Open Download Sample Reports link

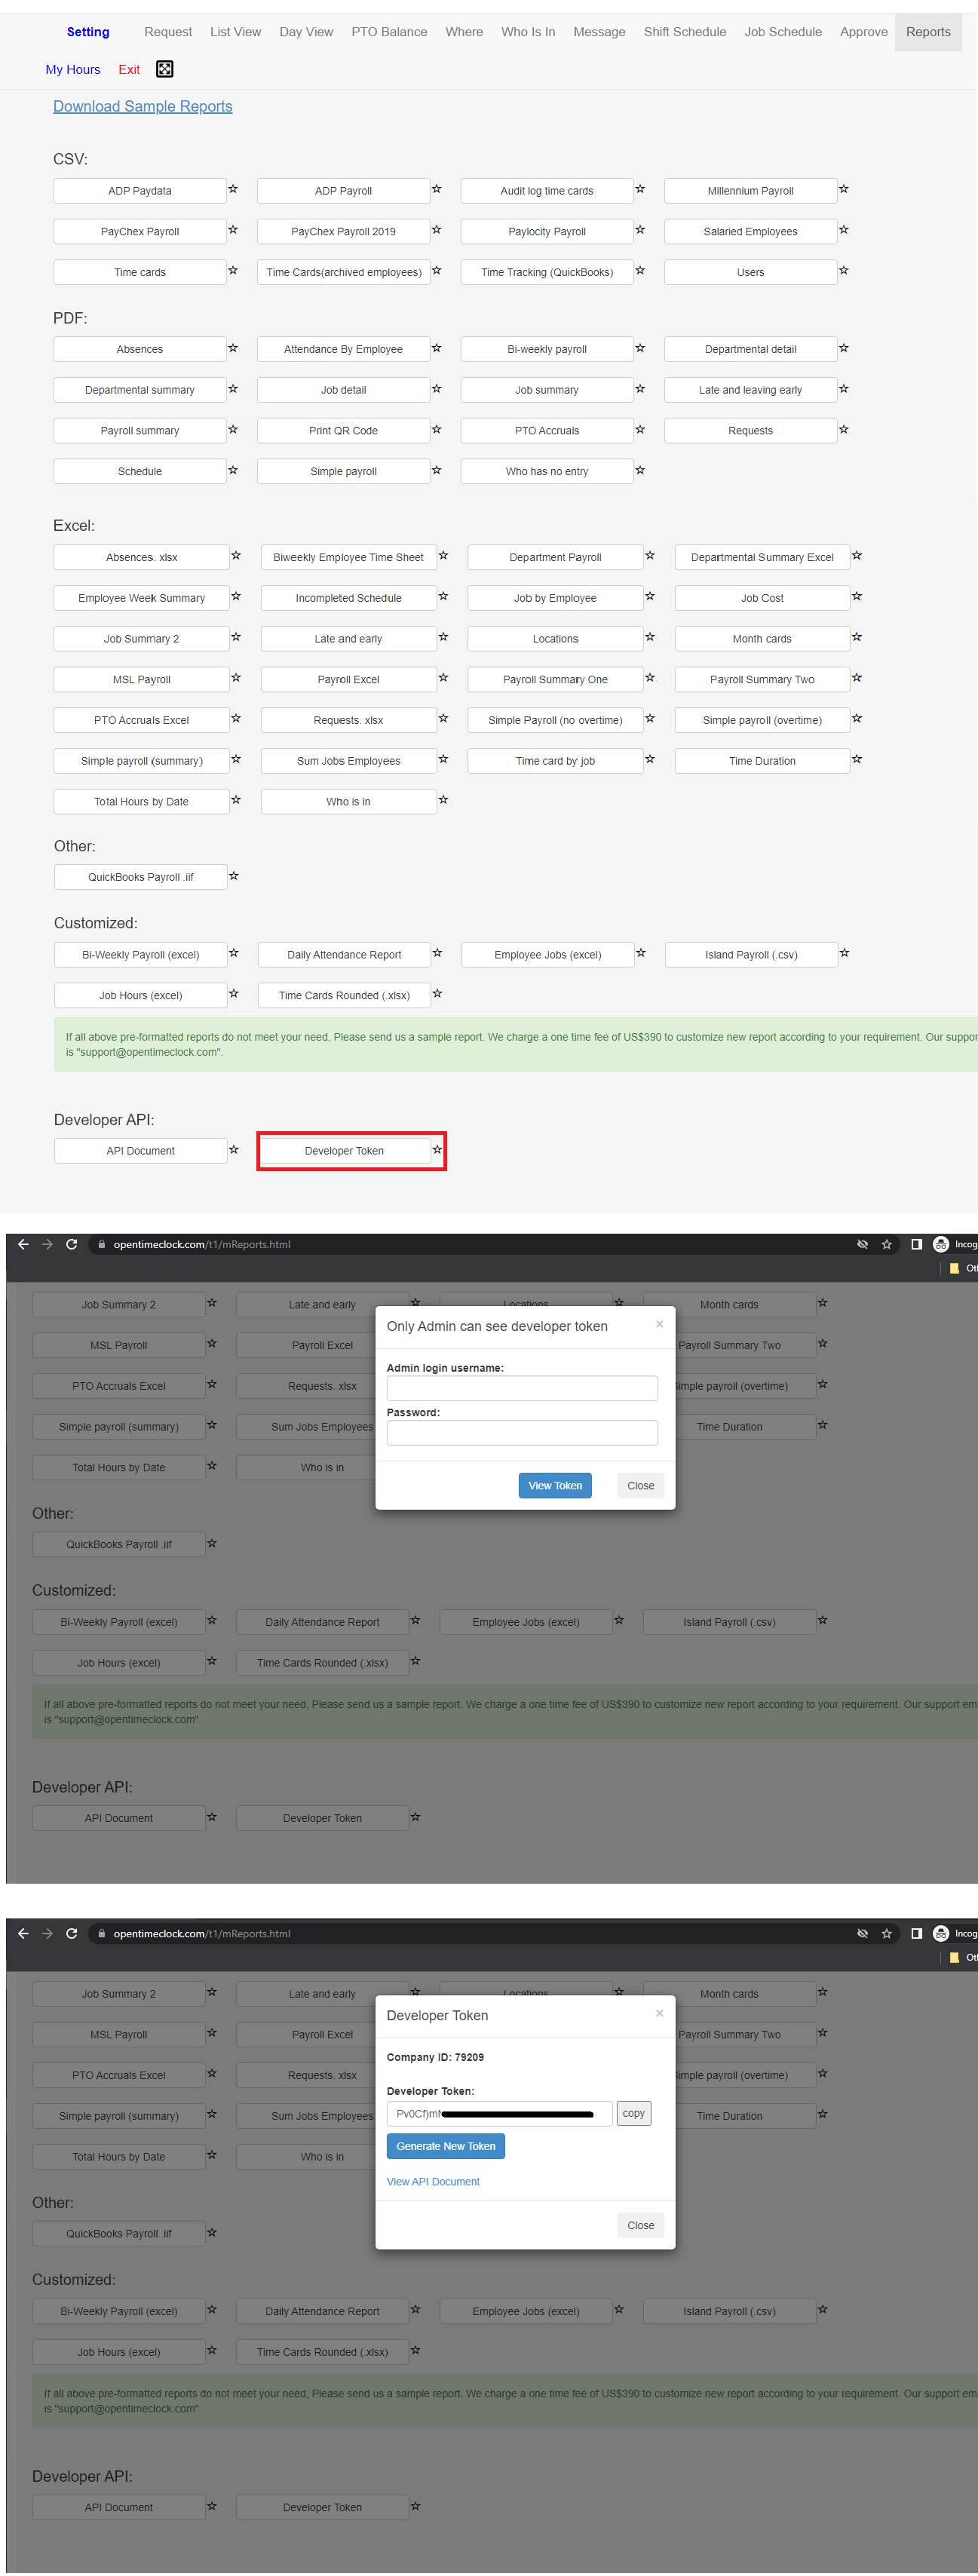tap(143, 106)
